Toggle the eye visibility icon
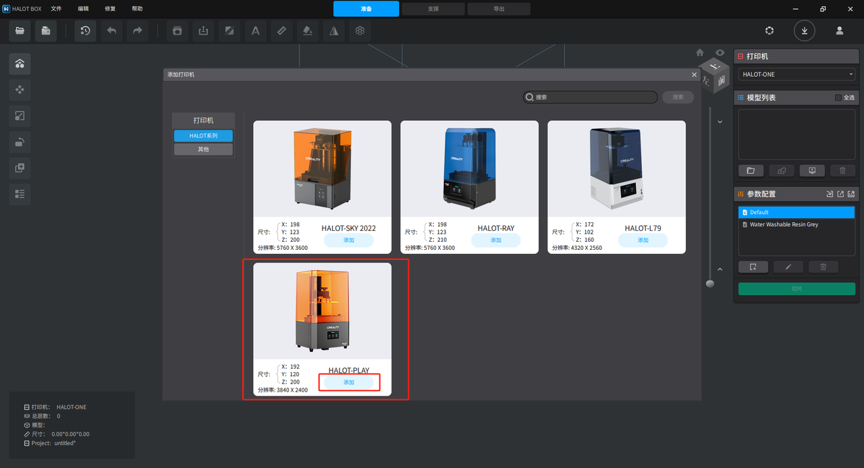The height and width of the screenshot is (468, 864). pos(720,53)
